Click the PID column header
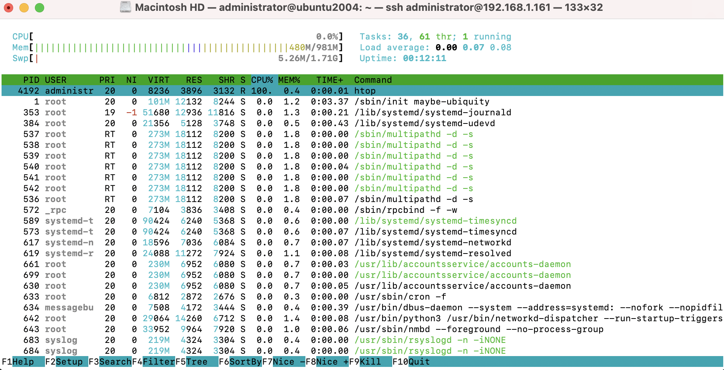724x370 pixels. 31,80
